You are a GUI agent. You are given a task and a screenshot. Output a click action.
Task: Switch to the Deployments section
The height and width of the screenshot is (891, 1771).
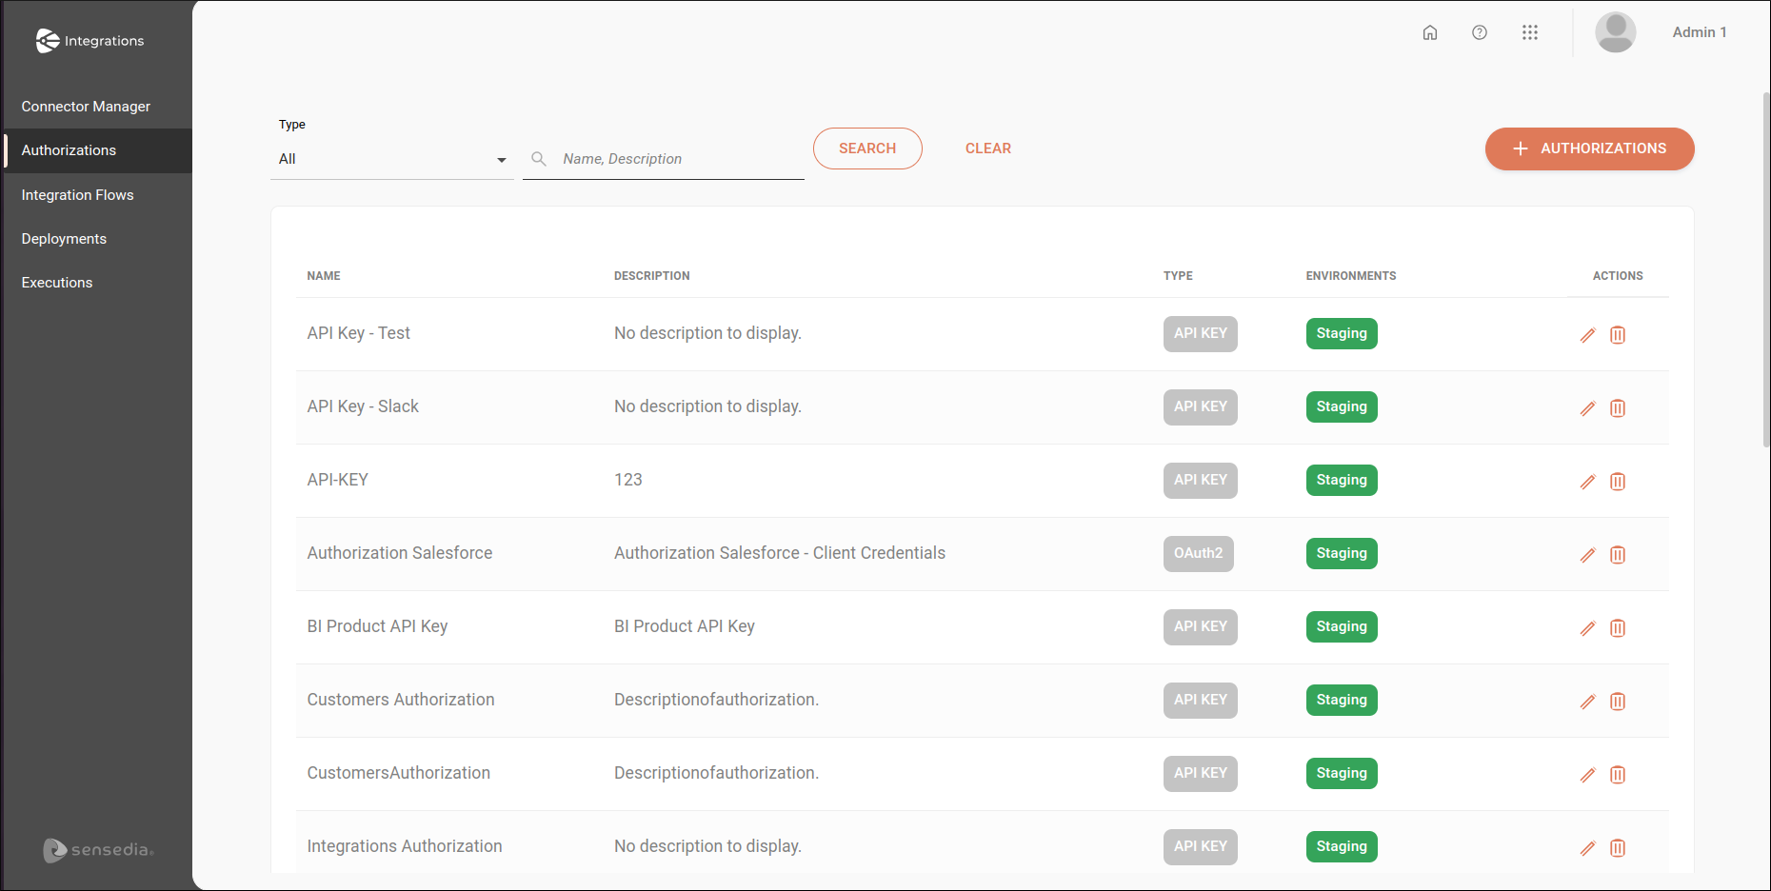click(64, 238)
